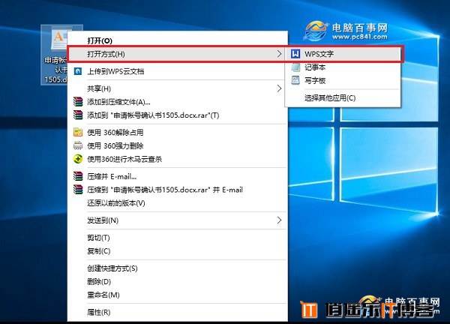Open with 写字板 in the submenu

pos(343,80)
